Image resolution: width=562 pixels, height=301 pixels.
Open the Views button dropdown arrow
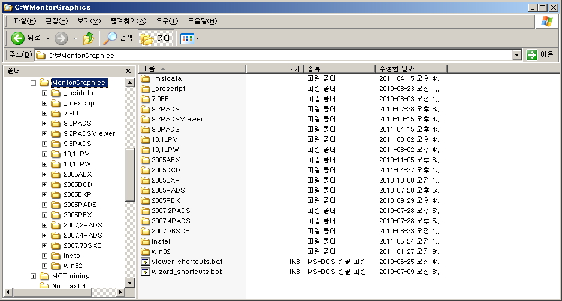tap(197, 38)
